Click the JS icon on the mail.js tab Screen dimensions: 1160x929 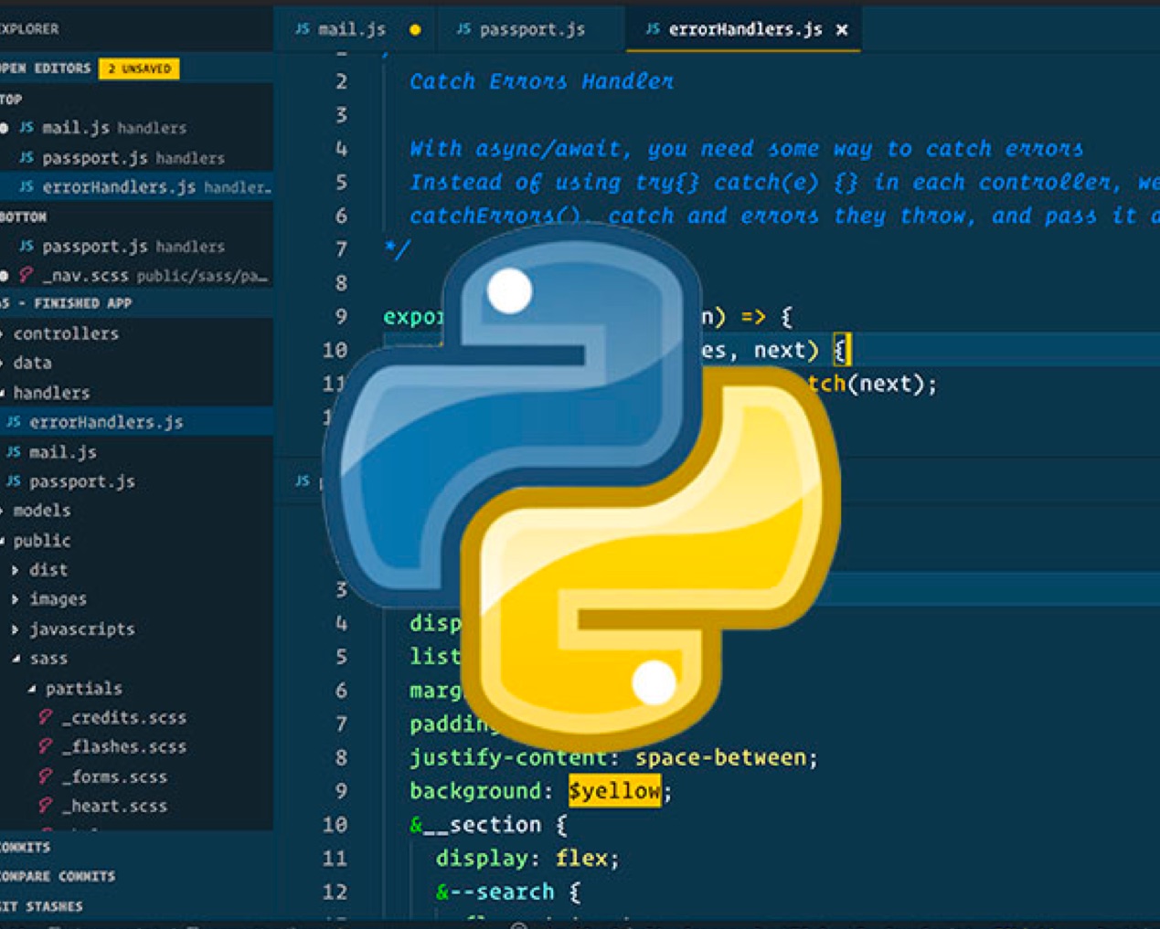302,29
